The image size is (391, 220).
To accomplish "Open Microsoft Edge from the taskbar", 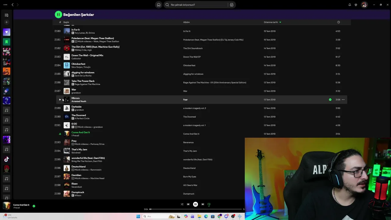I will coord(206,216).
